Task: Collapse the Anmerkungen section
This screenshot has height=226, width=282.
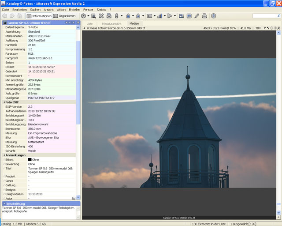Action: point(4,155)
